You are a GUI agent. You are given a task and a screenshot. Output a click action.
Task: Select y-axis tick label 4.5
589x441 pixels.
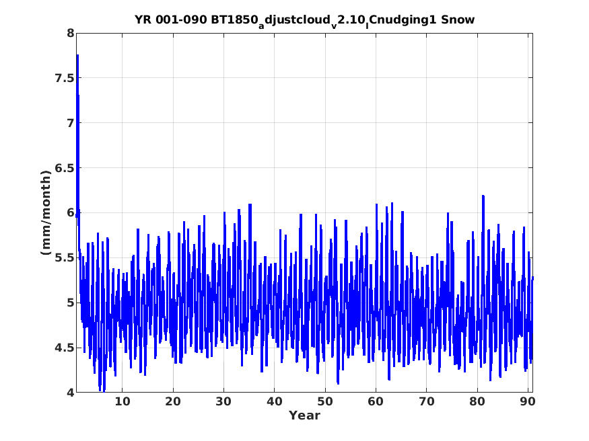(65, 348)
